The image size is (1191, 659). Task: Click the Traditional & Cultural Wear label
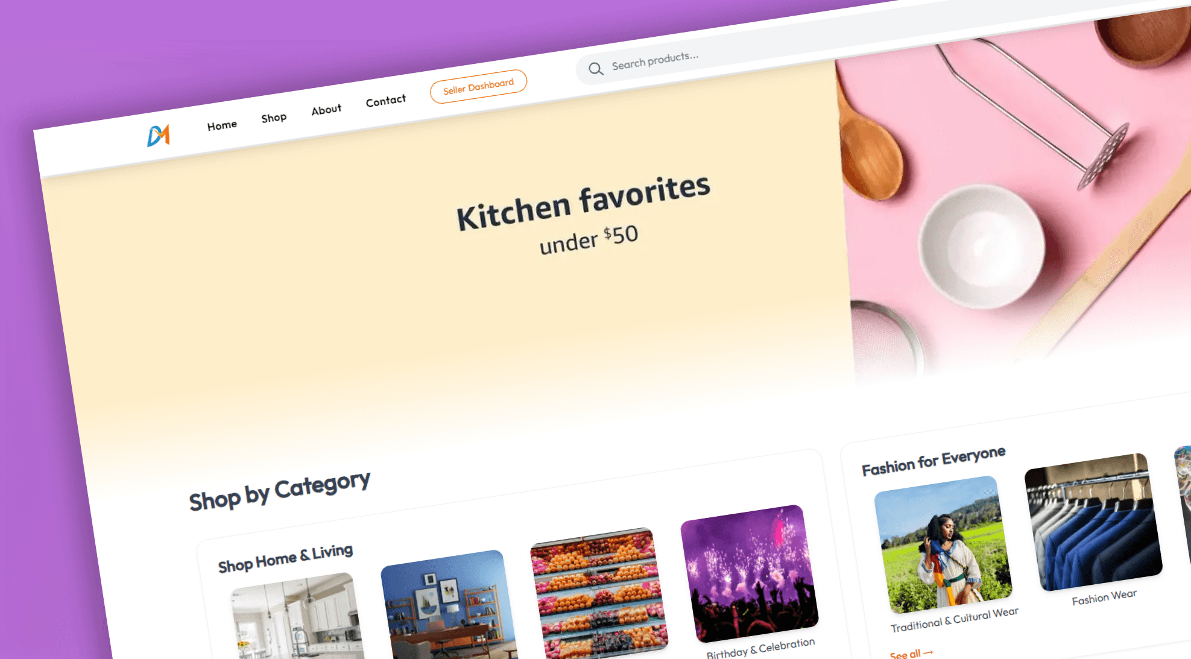pos(955,620)
